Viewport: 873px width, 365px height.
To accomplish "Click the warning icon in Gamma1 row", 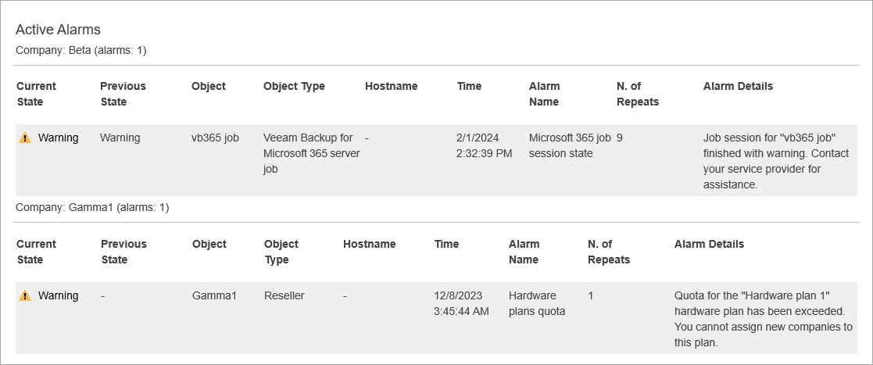I will coord(25,296).
